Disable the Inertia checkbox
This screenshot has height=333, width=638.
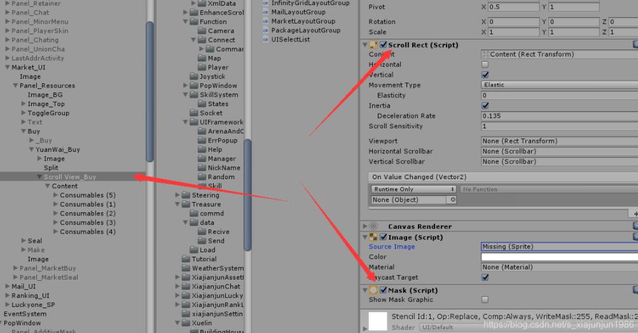485,105
